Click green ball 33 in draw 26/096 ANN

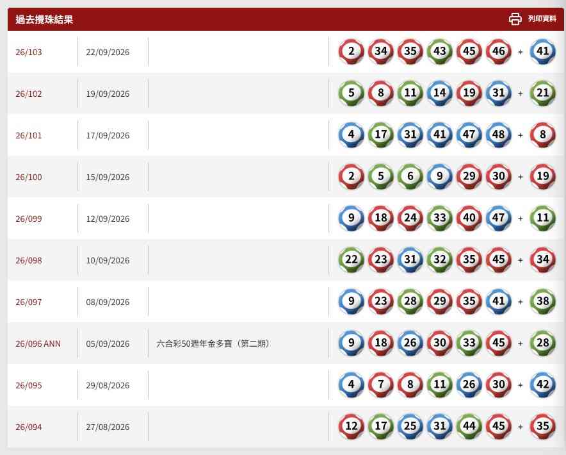click(x=469, y=343)
